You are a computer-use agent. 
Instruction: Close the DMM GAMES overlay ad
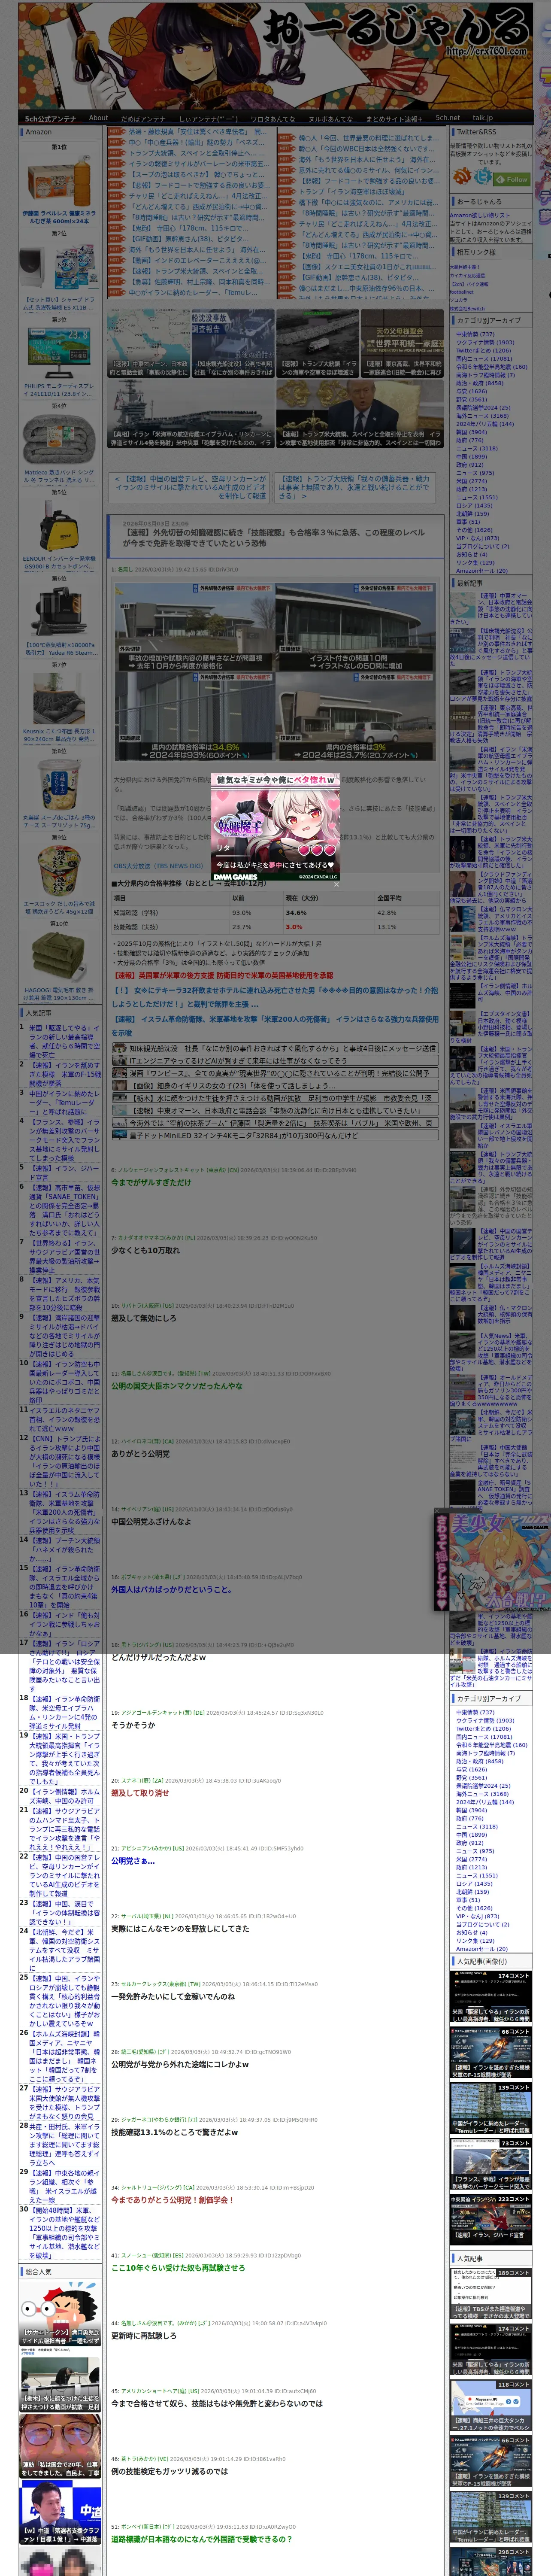(x=336, y=884)
